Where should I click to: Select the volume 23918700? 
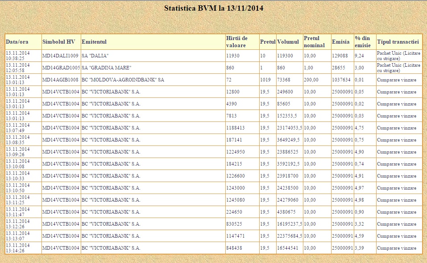click(x=288, y=176)
